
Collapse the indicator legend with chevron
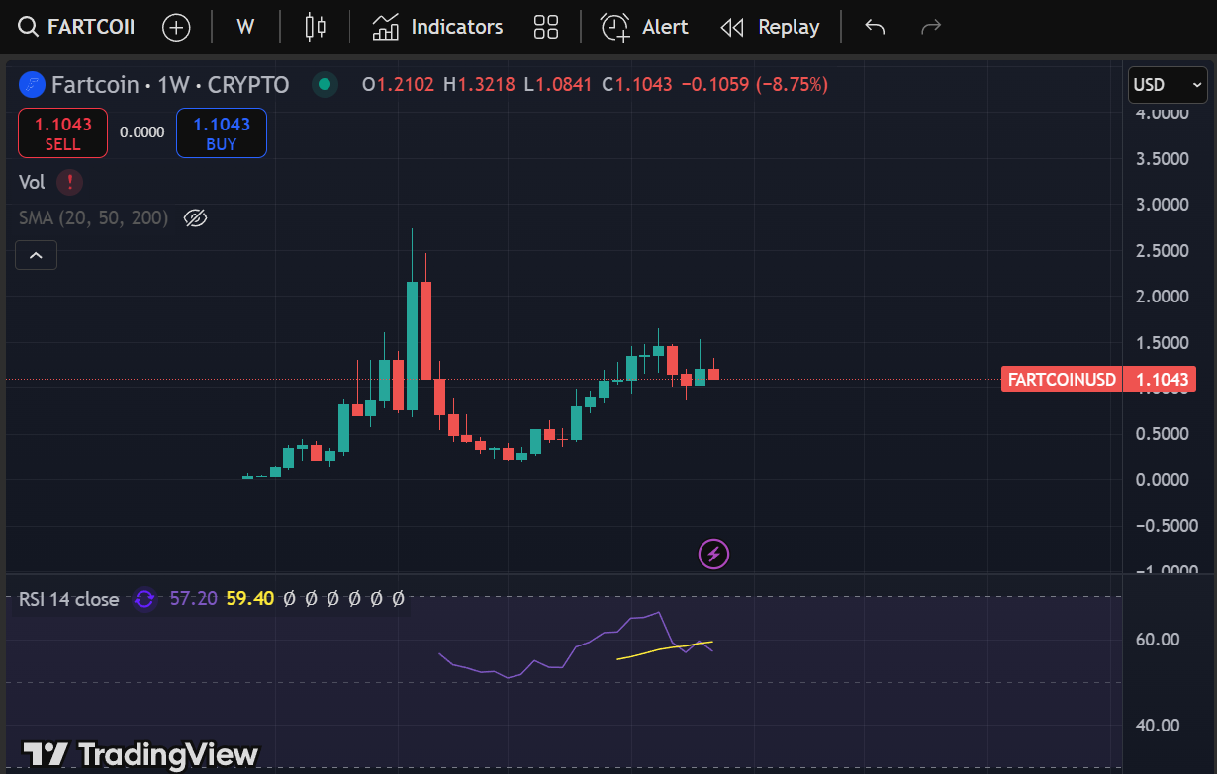click(x=36, y=256)
